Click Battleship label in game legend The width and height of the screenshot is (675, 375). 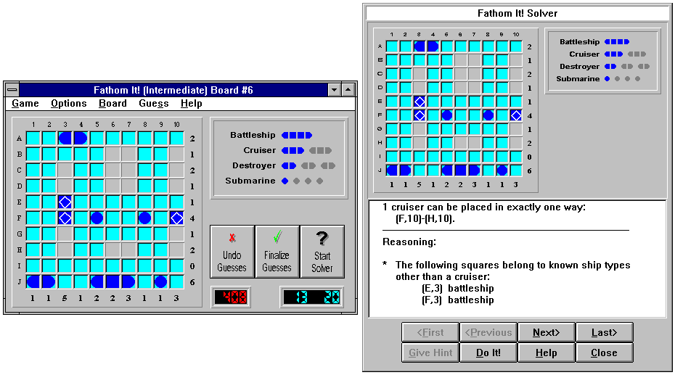(253, 135)
